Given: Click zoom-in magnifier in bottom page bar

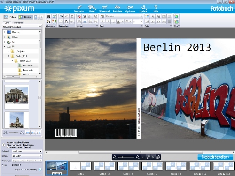Looking at the screenshot, I should point(138,157).
